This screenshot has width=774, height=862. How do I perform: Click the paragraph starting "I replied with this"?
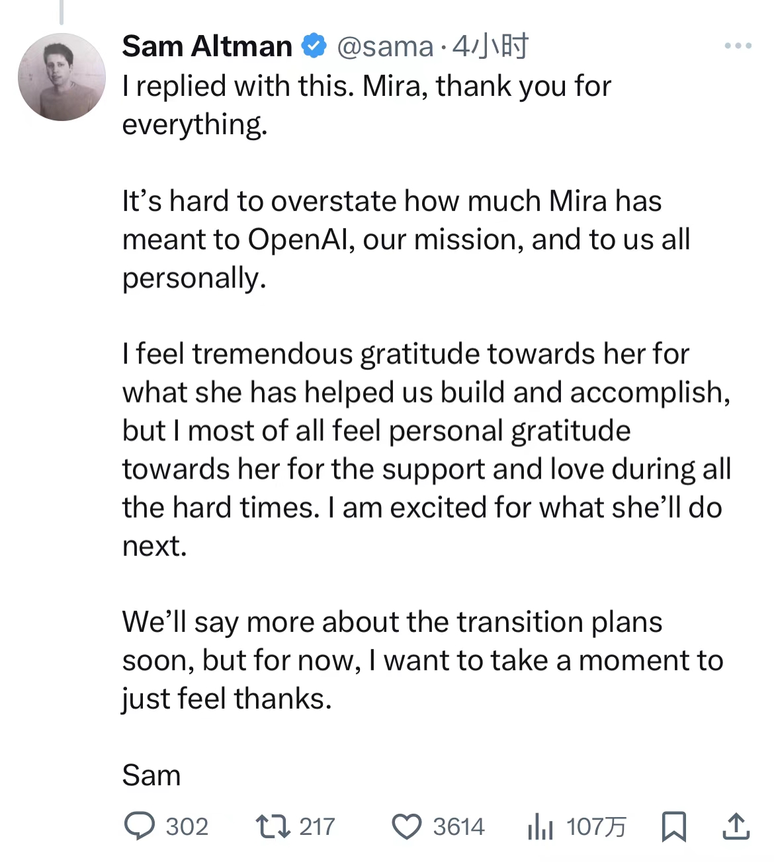(x=366, y=105)
